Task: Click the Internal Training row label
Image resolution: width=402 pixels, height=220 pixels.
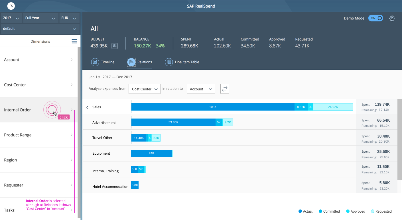Action: (x=105, y=171)
